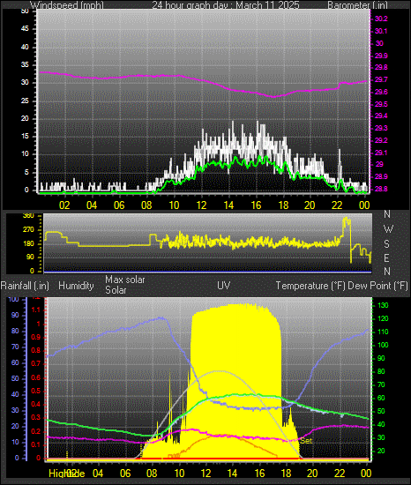Click the 'Humidity' legend label

[x=76, y=286]
